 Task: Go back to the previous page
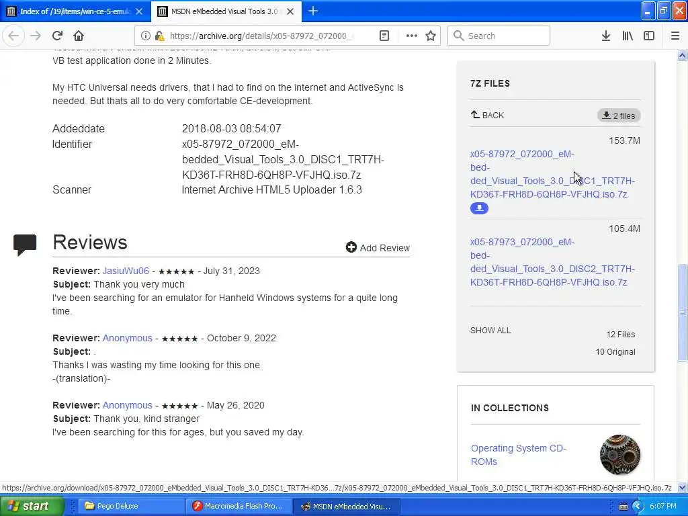13,36
